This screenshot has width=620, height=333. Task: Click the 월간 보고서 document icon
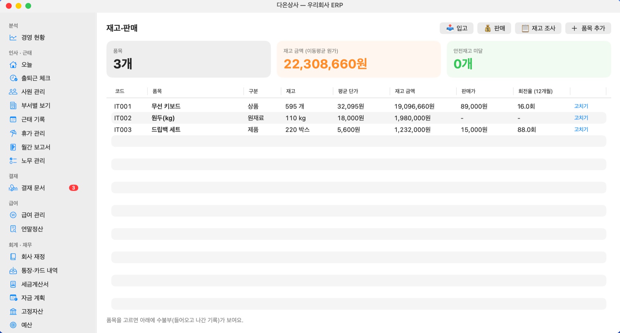13,147
